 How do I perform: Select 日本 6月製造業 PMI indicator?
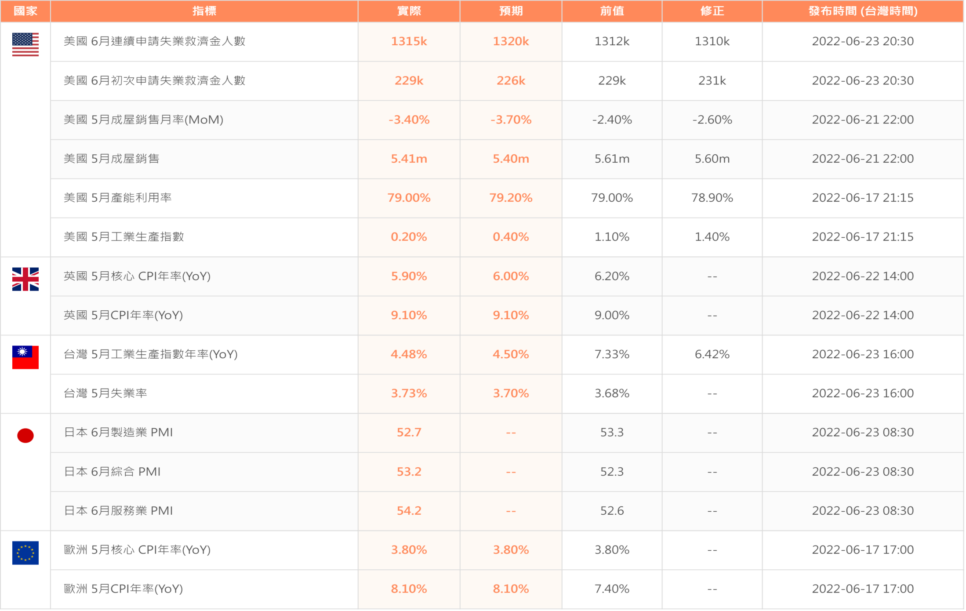[118, 433]
